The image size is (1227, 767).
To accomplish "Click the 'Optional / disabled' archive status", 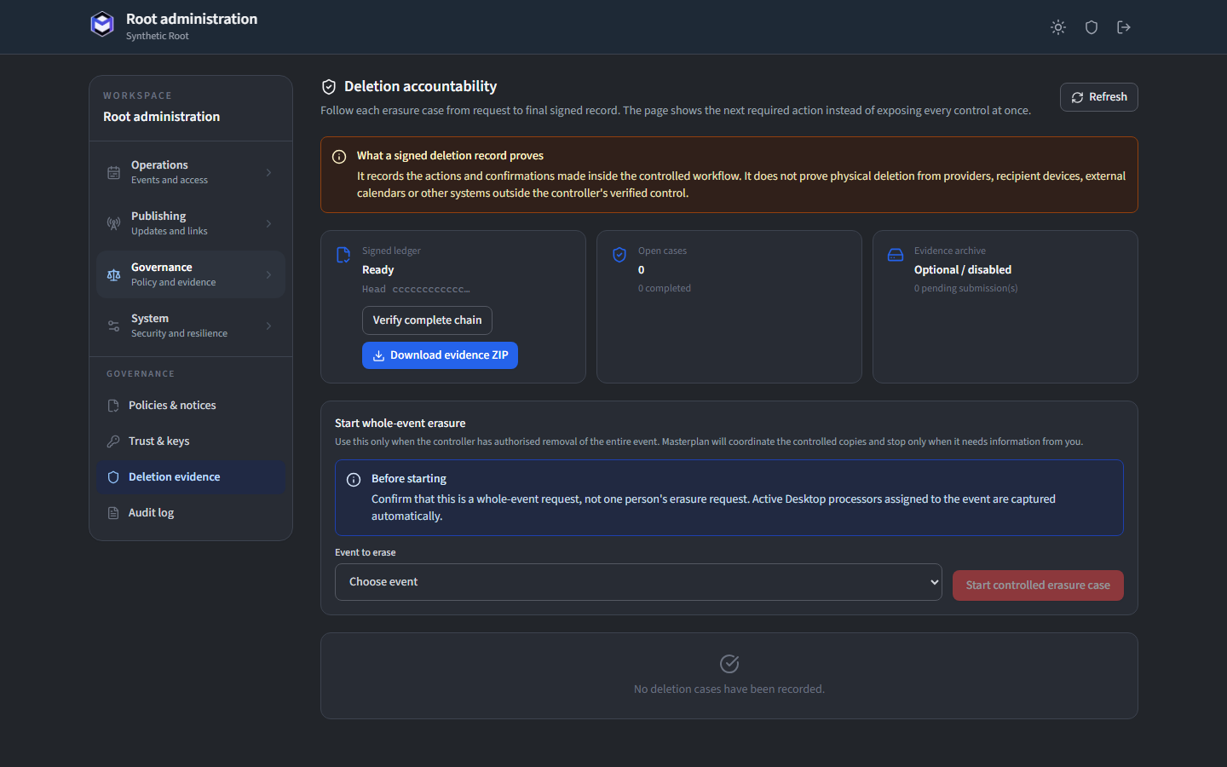I will click(x=963, y=270).
